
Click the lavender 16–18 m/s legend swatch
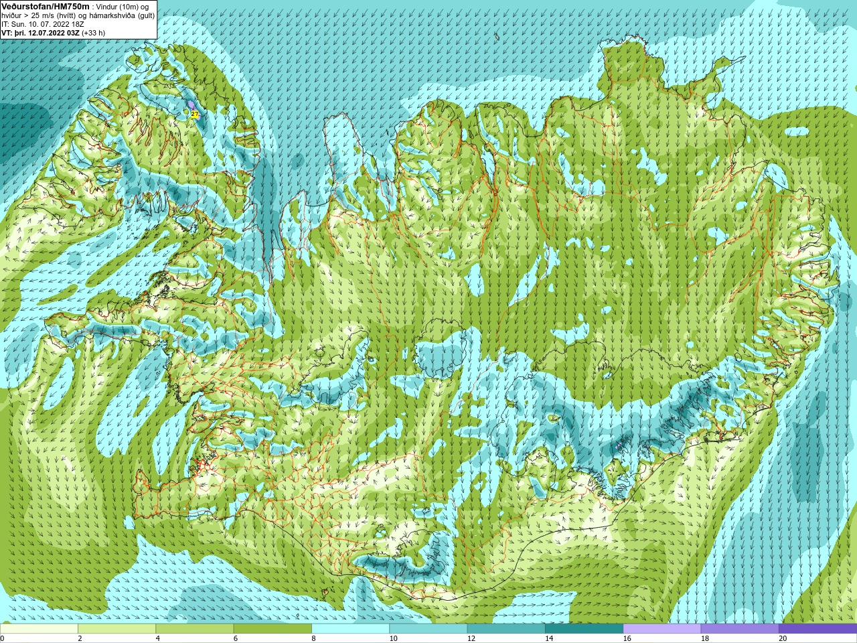tap(662, 629)
